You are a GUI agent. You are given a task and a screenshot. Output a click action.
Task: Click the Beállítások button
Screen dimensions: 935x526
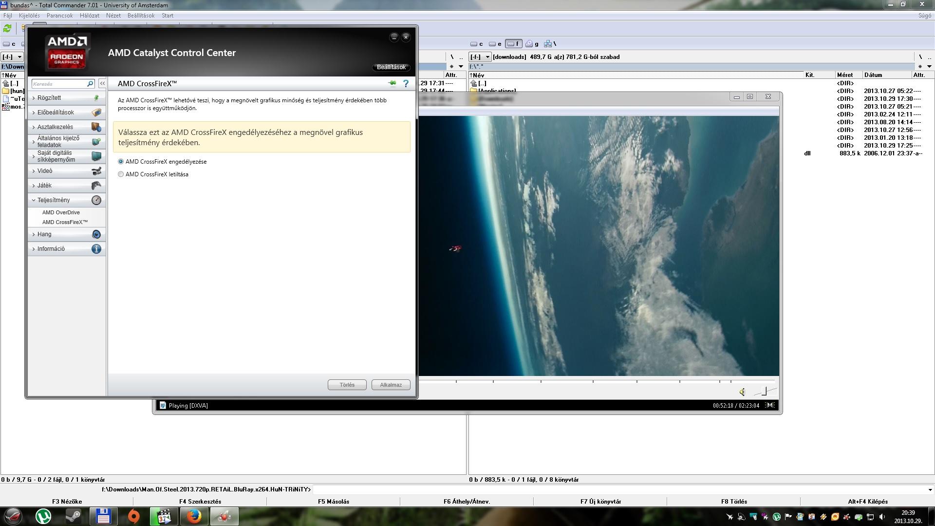391,67
